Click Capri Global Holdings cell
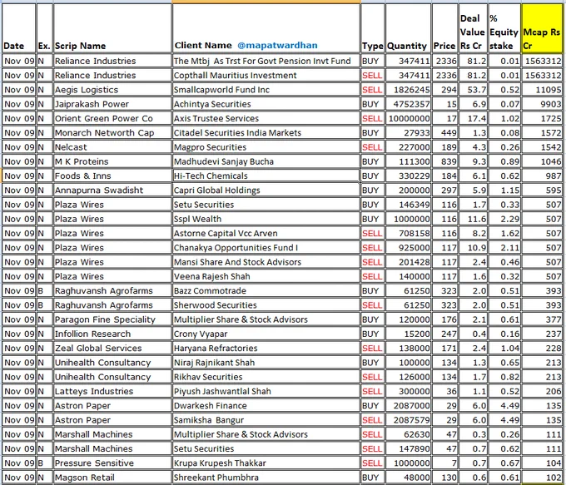This screenshot has height=485, width=566. [266, 191]
